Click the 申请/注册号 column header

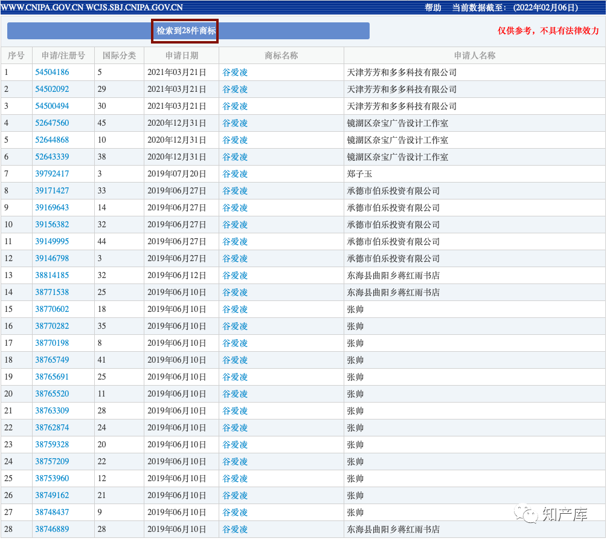[63, 56]
